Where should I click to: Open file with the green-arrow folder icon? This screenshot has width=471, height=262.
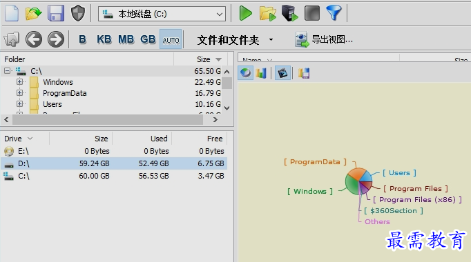click(x=33, y=14)
